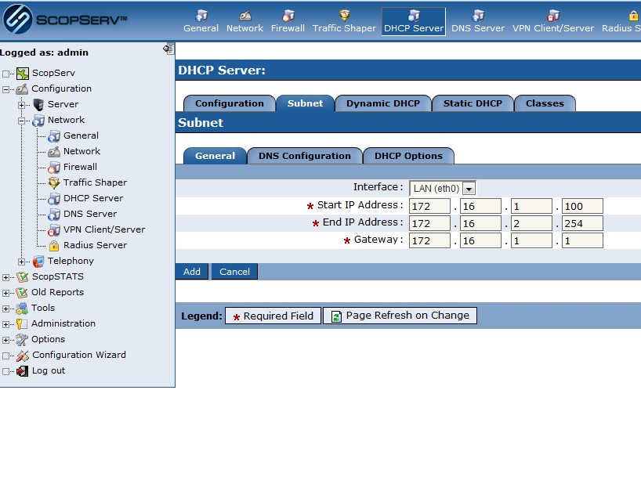
Task: Expand the Tools tree node
Action: point(5,309)
